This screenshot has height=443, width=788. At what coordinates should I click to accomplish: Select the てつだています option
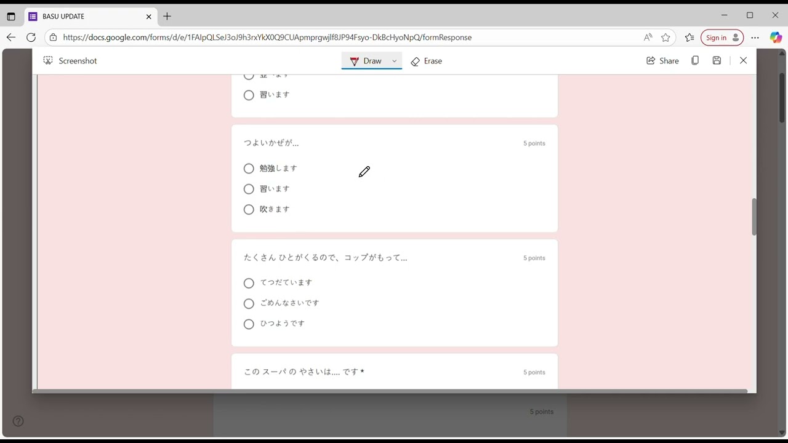tap(249, 283)
